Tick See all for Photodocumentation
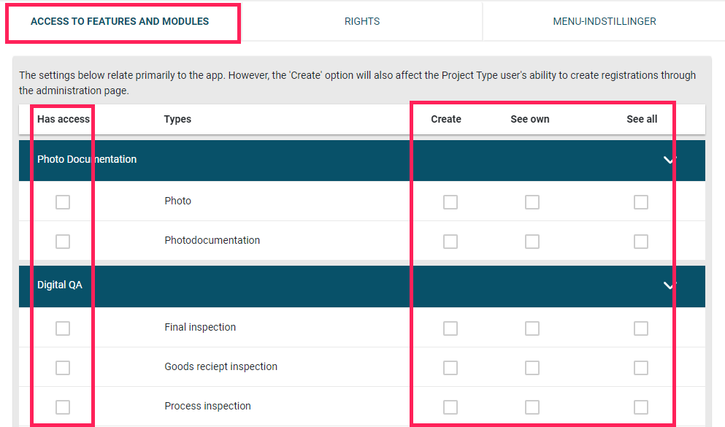725x427 pixels. (641, 241)
